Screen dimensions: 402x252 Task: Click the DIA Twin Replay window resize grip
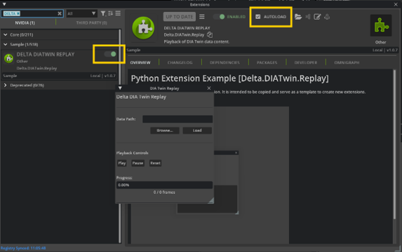211,200
